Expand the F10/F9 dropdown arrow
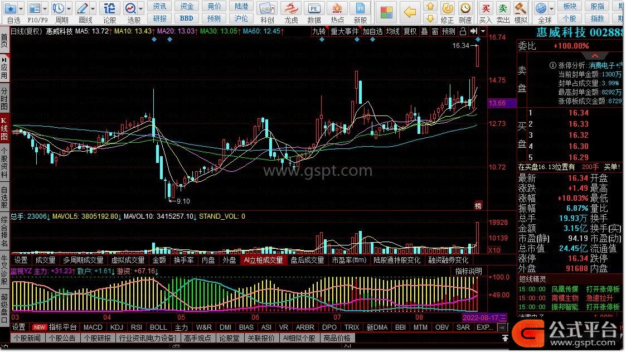The width and height of the screenshot is (626, 352). click(x=45, y=8)
